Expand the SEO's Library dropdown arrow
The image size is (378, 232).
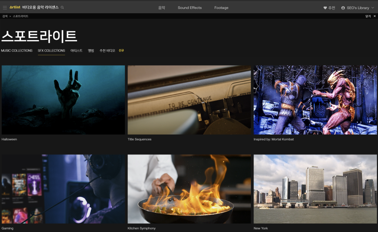click(373, 8)
